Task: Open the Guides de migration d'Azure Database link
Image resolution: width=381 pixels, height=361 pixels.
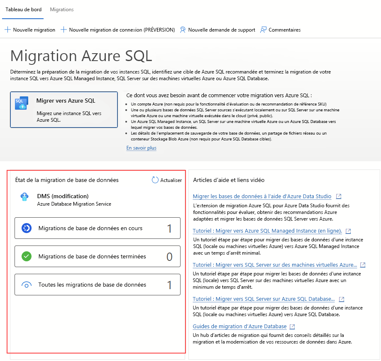Action: coord(239,327)
